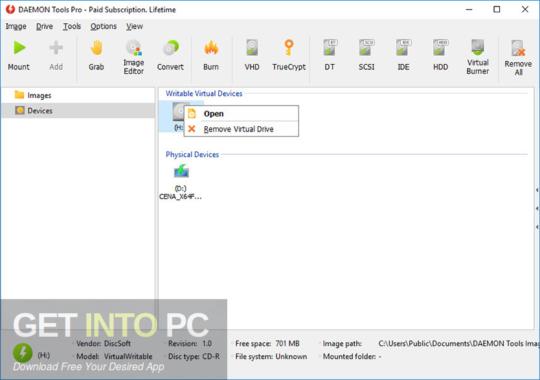Viewport: 540px width, 380px height.
Task: Click Remove All drives icon
Action: click(518, 48)
